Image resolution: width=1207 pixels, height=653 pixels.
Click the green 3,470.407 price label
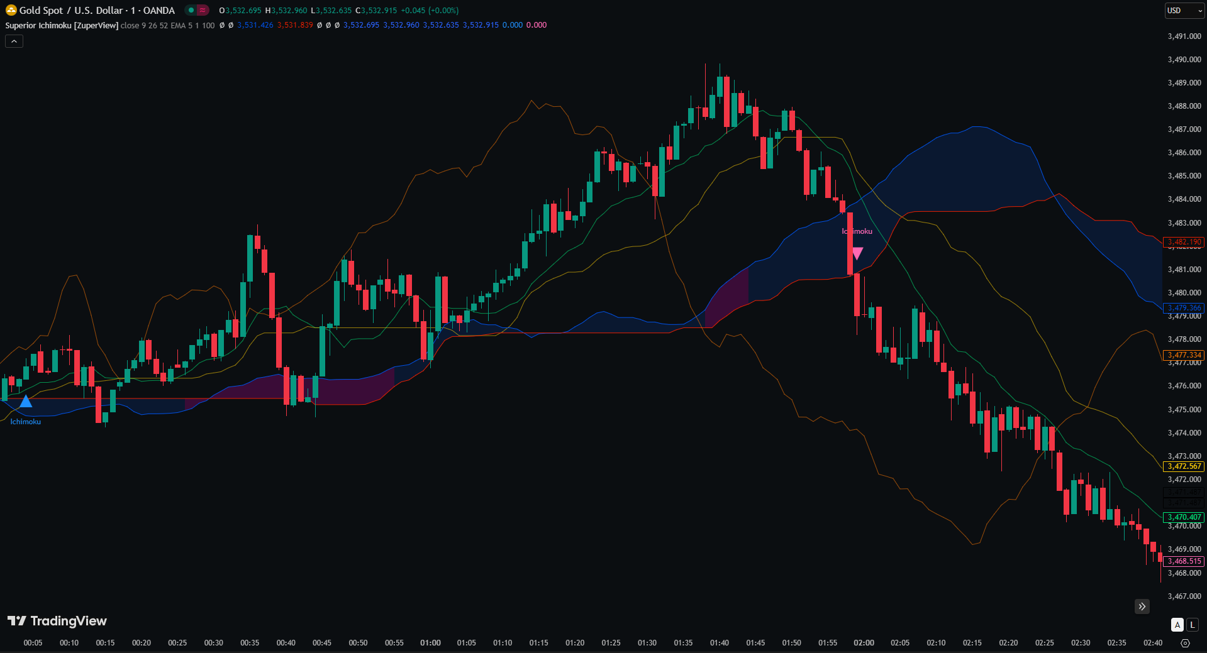pos(1184,517)
